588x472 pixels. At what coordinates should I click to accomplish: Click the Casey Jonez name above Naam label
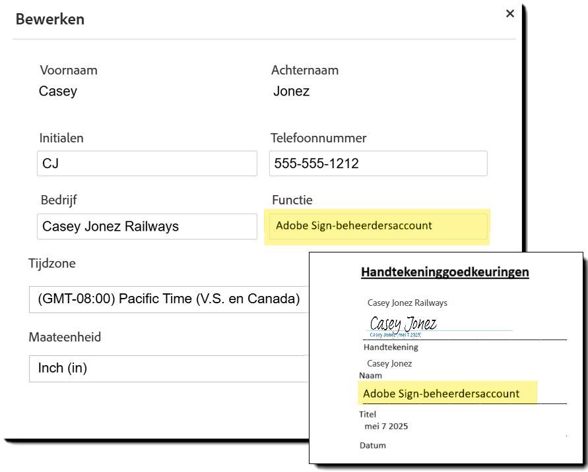click(389, 363)
